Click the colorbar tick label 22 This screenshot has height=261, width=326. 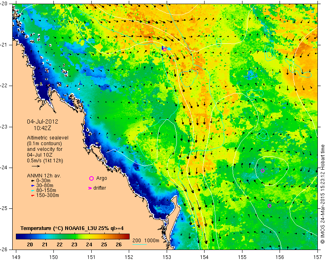point(59,245)
